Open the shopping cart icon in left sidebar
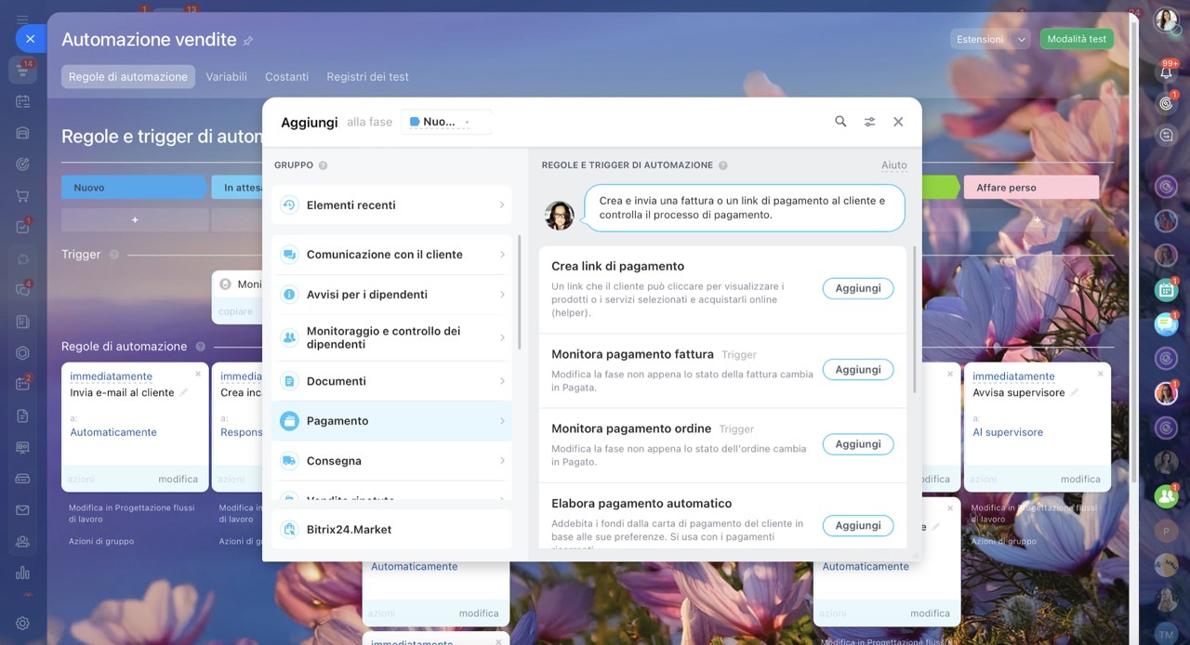The image size is (1190, 645). [x=23, y=196]
